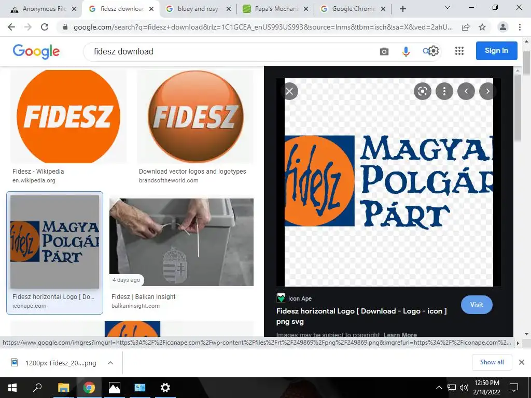Close the Anonymous File tab
Screen dimensions: 531x398
74,9
